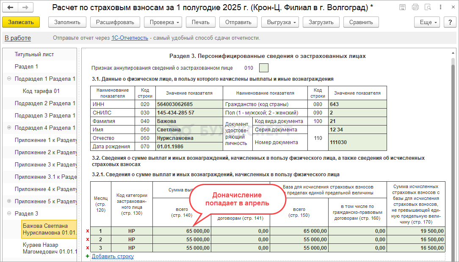459x262 pixels.
Task: Click the 16 500,00 cell in month 3 row
Action: click(x=416, y=248)
